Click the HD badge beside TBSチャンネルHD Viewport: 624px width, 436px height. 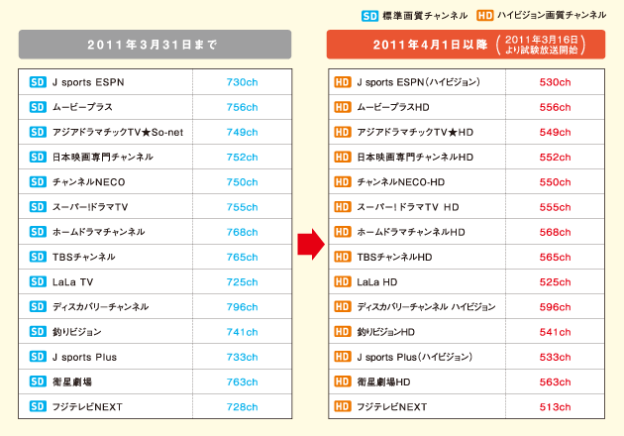tap(343, 257)
